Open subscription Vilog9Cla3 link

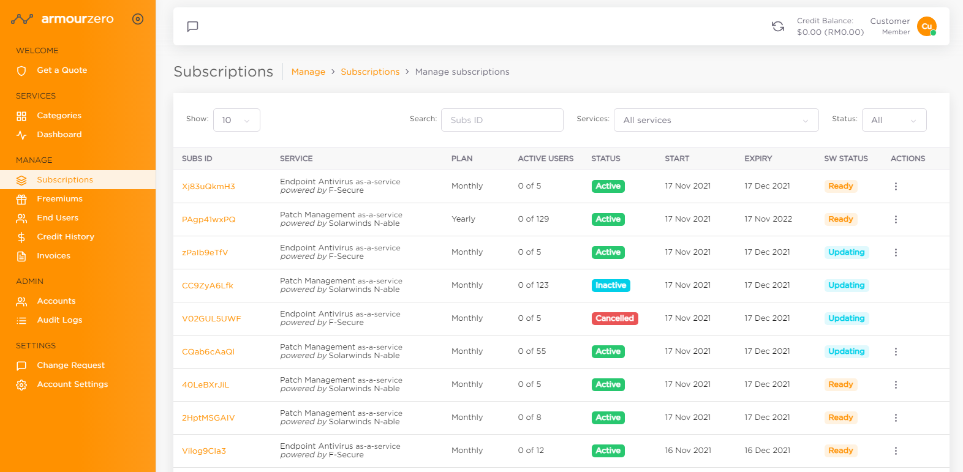(x=204, y=451)
